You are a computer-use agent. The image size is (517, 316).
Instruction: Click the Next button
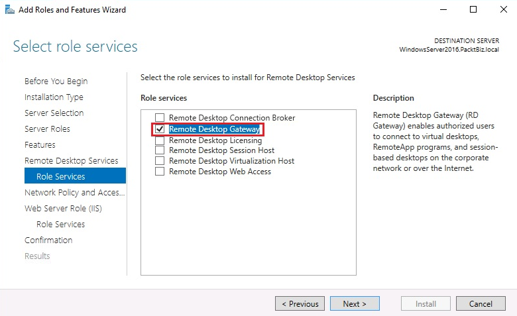coord(355,304)
